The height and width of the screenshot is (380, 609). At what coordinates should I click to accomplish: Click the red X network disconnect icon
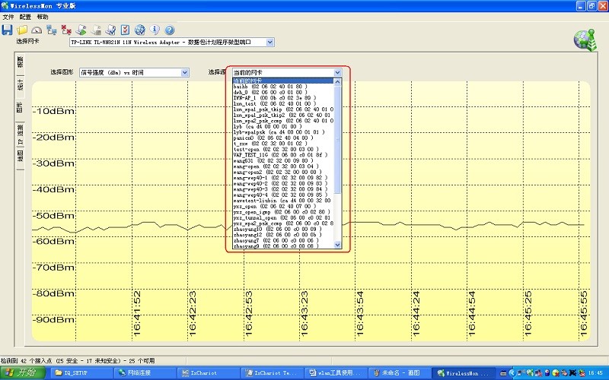pos(66,30)
